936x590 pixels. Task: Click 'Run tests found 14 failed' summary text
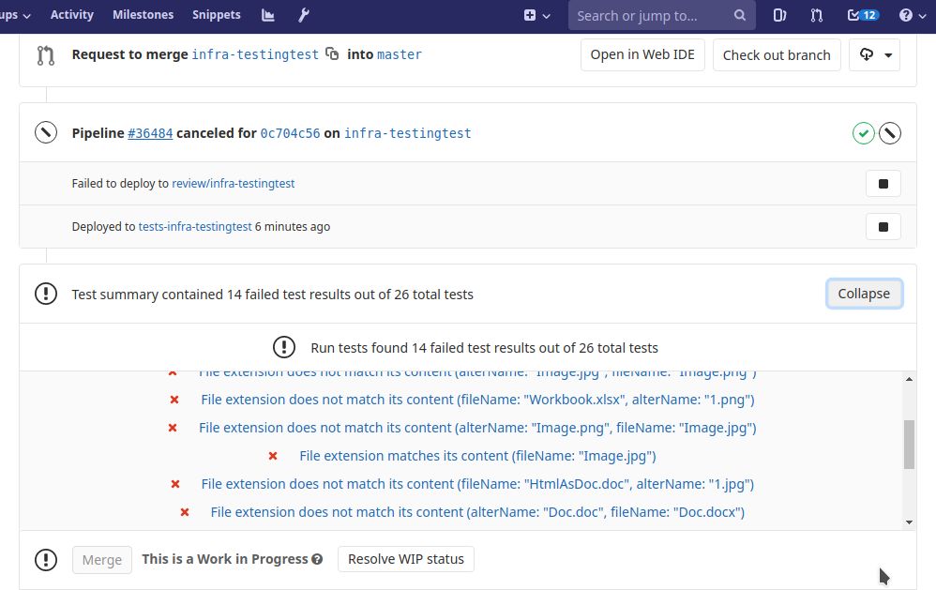click(484, 348)
